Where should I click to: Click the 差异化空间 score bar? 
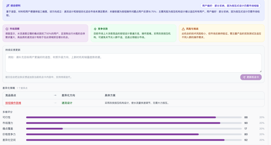[134, 140]
